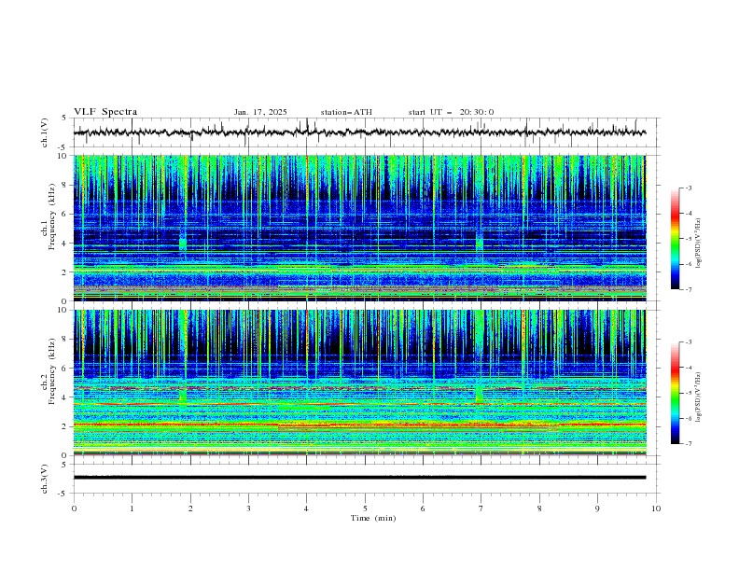739x571 pixels.
Task: Click the ch.3 flat voltage trace
Action: click(x=359, y=478)
